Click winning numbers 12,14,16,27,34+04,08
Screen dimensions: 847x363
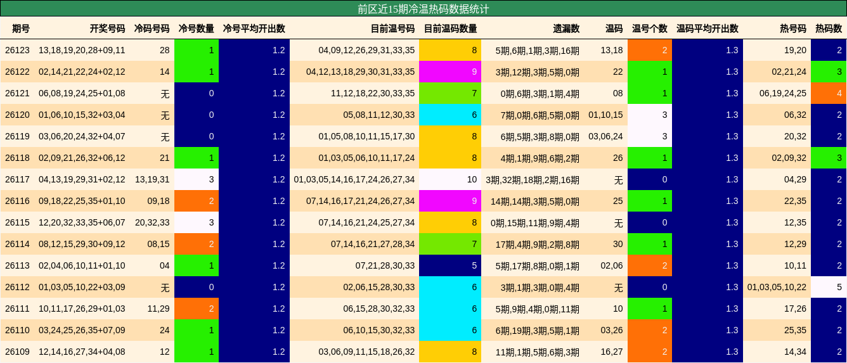tap(82, 352)
